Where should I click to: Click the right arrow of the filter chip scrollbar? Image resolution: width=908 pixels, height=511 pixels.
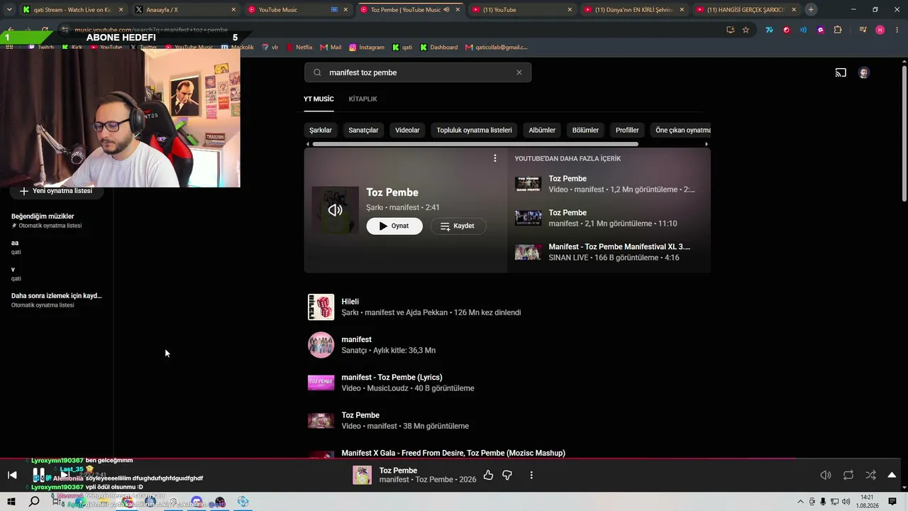706,144
